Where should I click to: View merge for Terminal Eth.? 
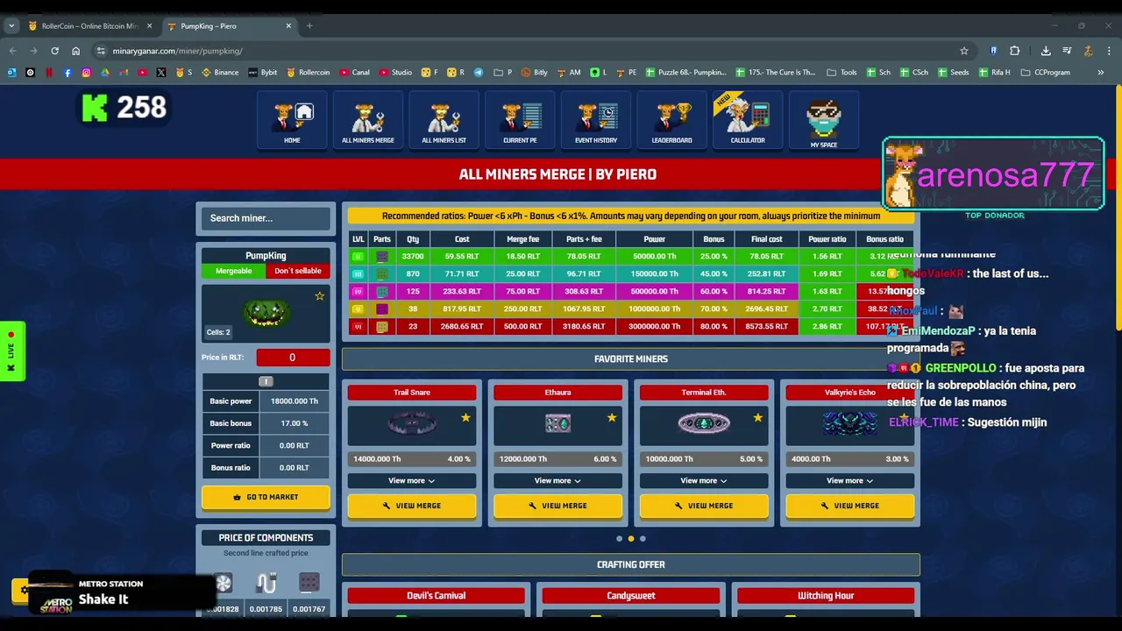pos(704,506)
